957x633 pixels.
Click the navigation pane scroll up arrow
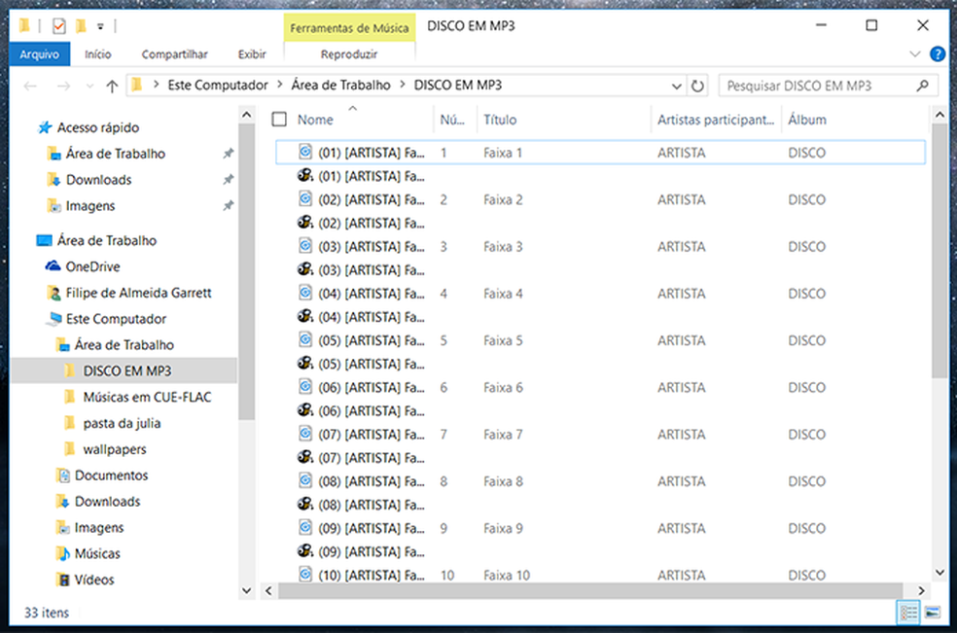click(x=246, y=114)
